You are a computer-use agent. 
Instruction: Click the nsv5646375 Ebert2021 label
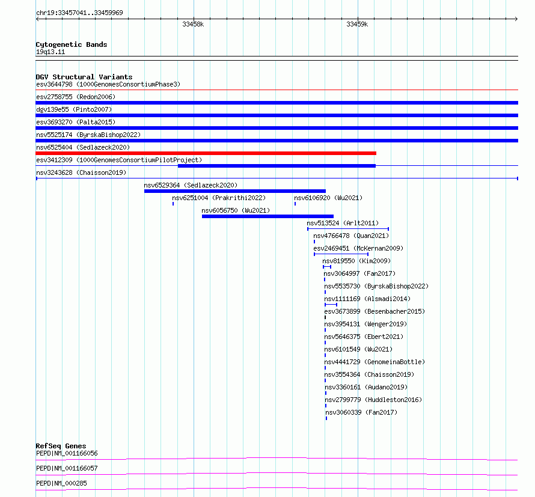click(364, 337)
